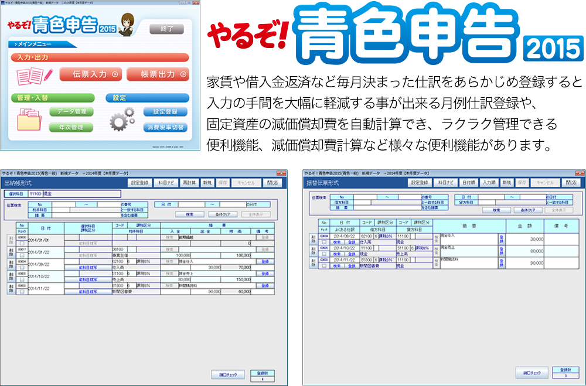
Task: Open 年次管理 in the main menu
Action: [x=71, y=127]
